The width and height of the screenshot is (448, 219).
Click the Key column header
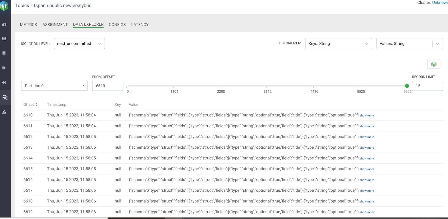[x=118, y=105]
